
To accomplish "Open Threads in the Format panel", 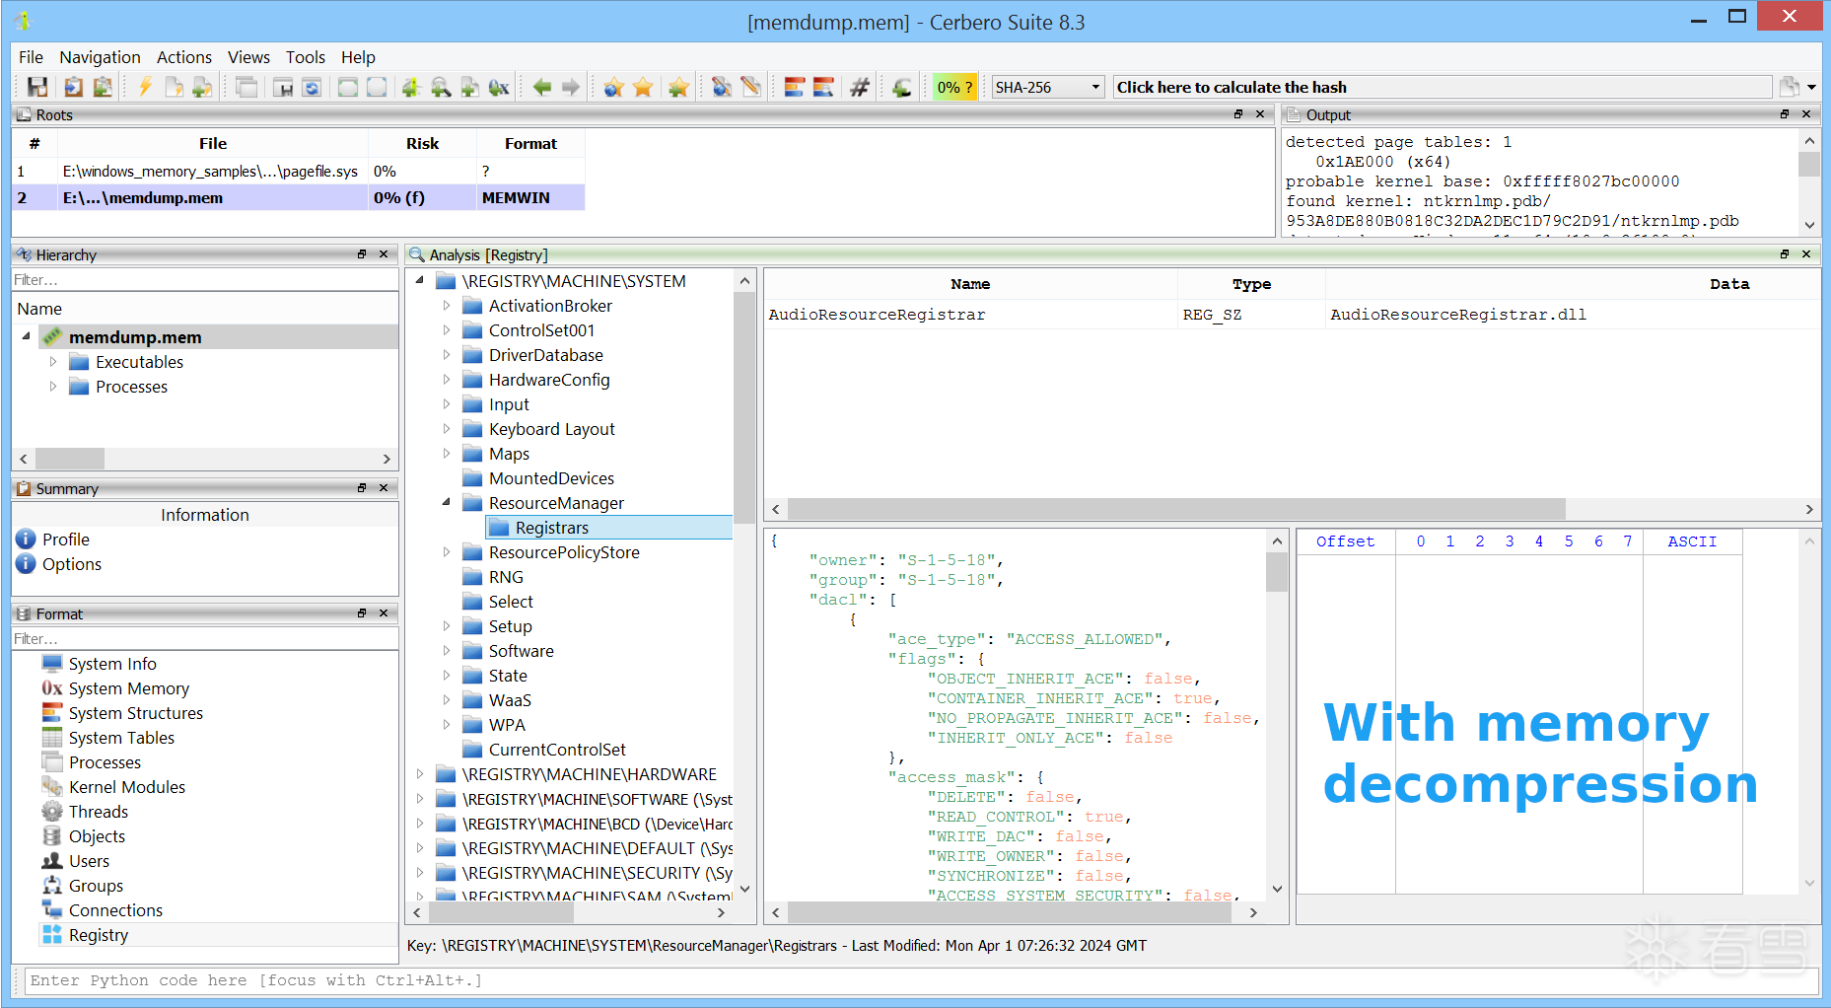I will pos(98,812).
